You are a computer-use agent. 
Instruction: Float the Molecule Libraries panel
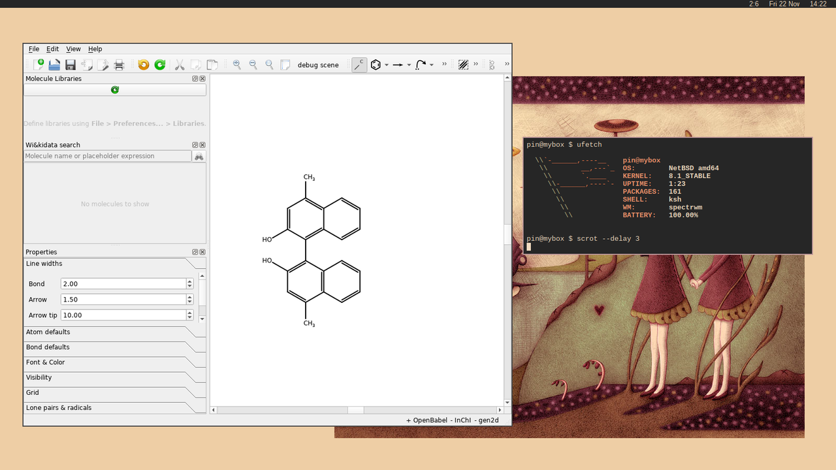(x=195, y=78)
